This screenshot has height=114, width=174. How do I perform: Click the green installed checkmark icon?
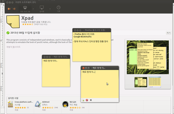[x=8, y=33]
